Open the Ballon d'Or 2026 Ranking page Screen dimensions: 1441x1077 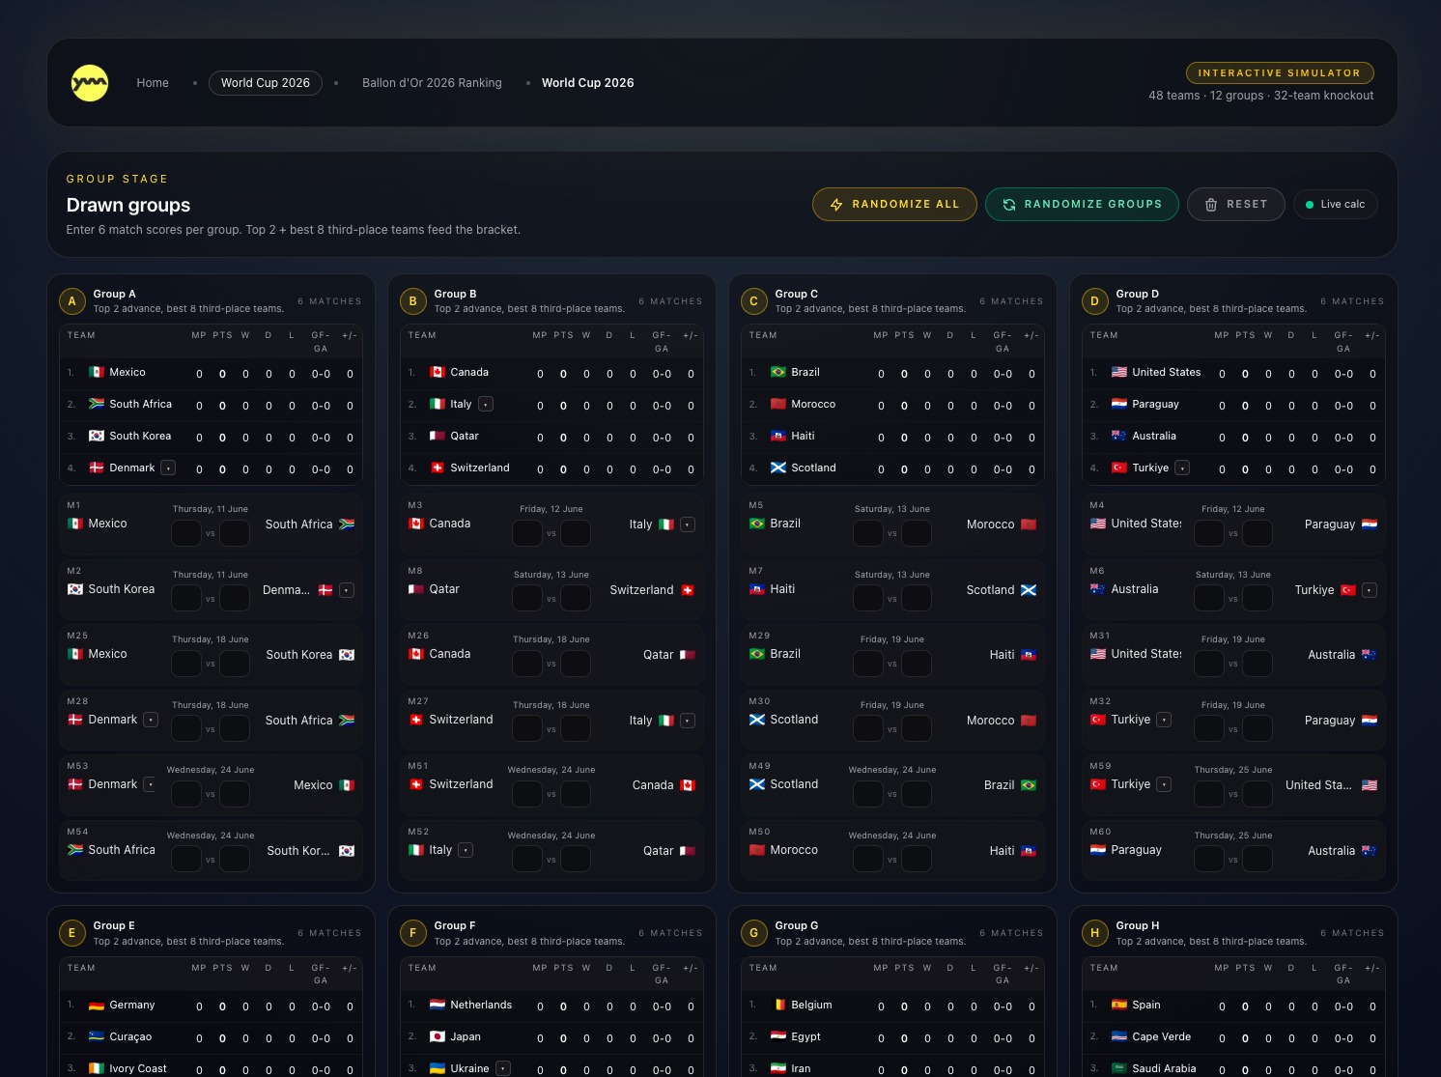point(432,83)
